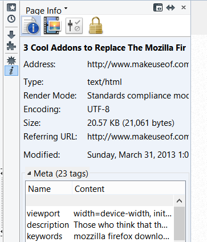
Task: Open the Downloads arrow icon
Action: tap(11, 35)
